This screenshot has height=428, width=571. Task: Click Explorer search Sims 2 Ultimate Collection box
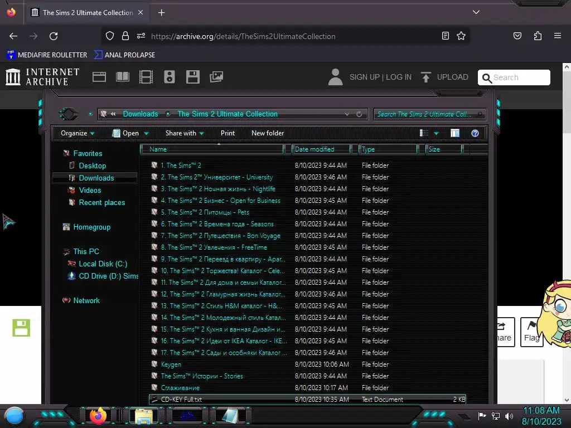[429, 114]
